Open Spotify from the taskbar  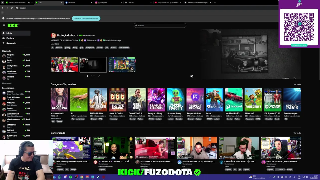(70, 177)
